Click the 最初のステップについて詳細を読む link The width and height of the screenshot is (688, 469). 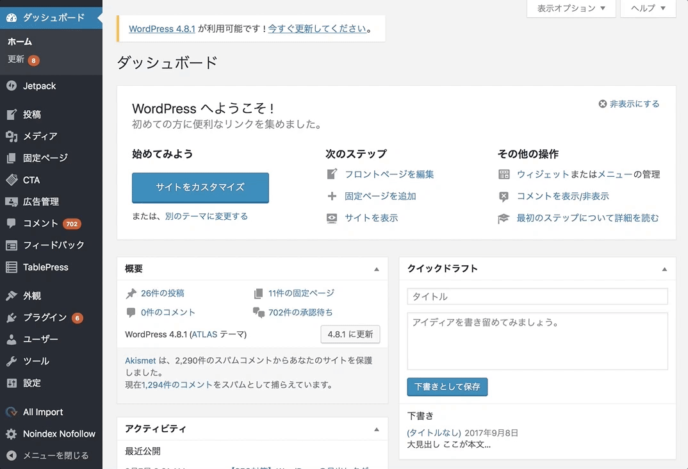(587, 218)
